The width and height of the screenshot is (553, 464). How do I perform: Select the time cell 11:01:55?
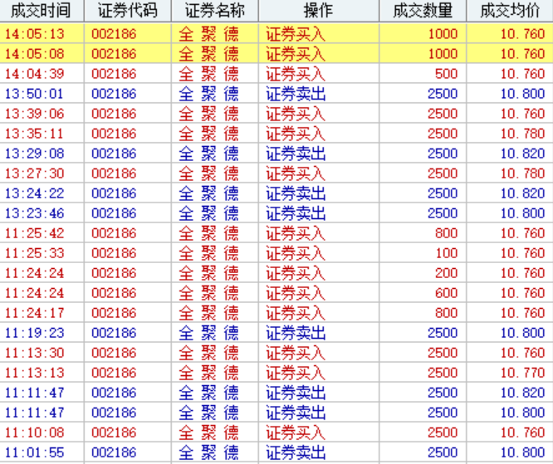coord(35,452)
